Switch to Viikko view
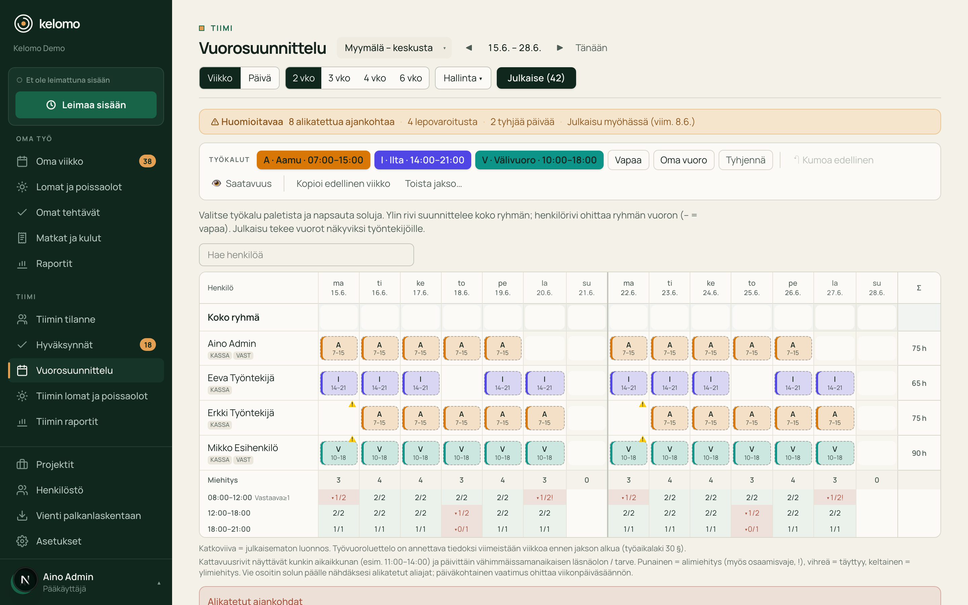Viewport: 968px width, 605px height. point(220,78)
